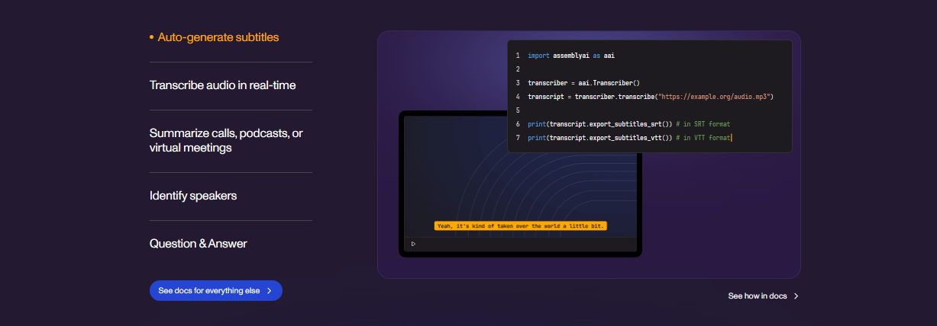This screenshot has height=326, width=937.
Task: Choose the Question & Answer option
Action: tap(198, 244)
